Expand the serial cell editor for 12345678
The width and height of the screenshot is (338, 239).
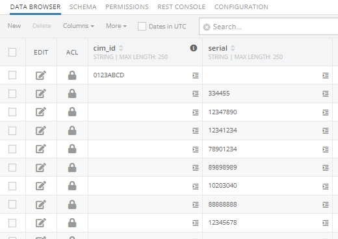326,223
